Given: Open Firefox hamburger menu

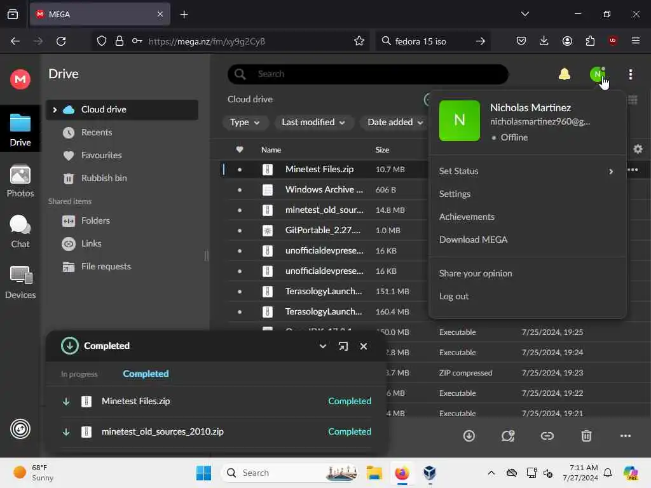Looking at the screenshot, I should [635, 41].
